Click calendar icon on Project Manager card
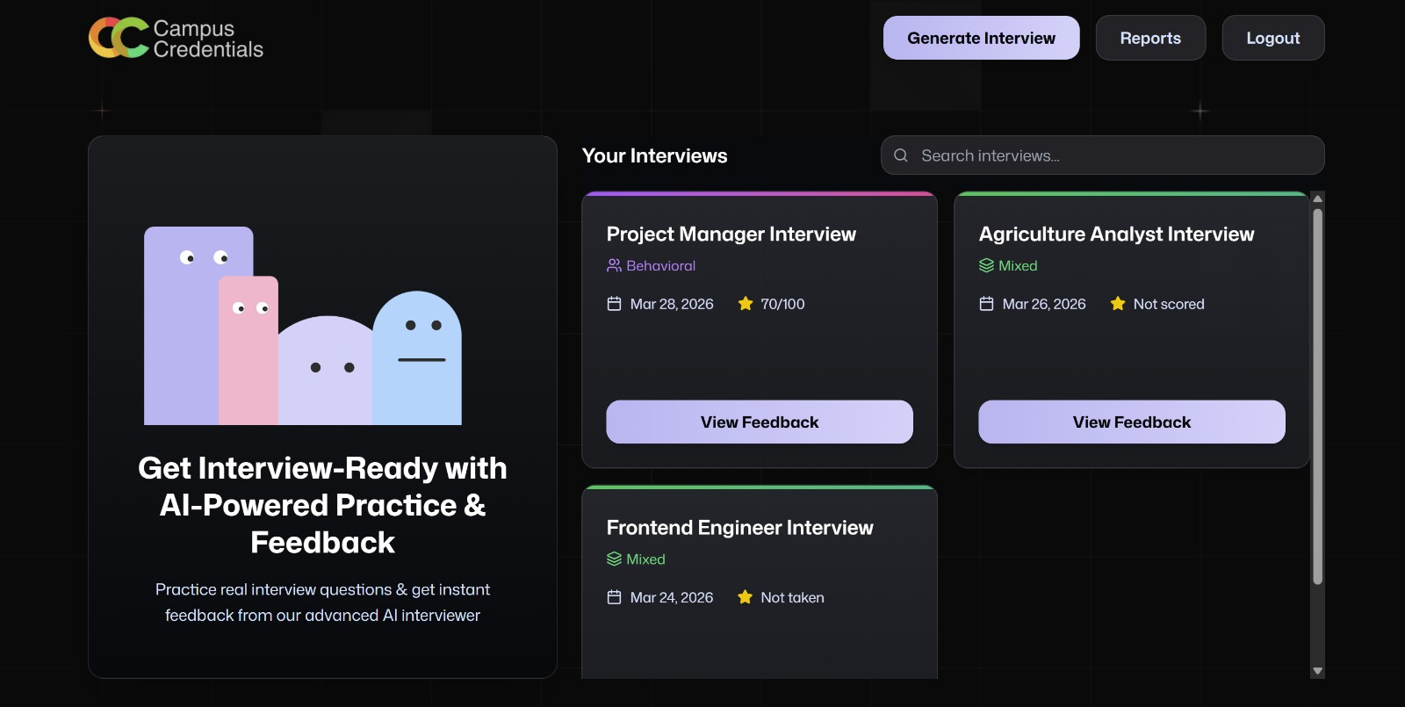The image size is (1405, 707). (x=614, y=304)
